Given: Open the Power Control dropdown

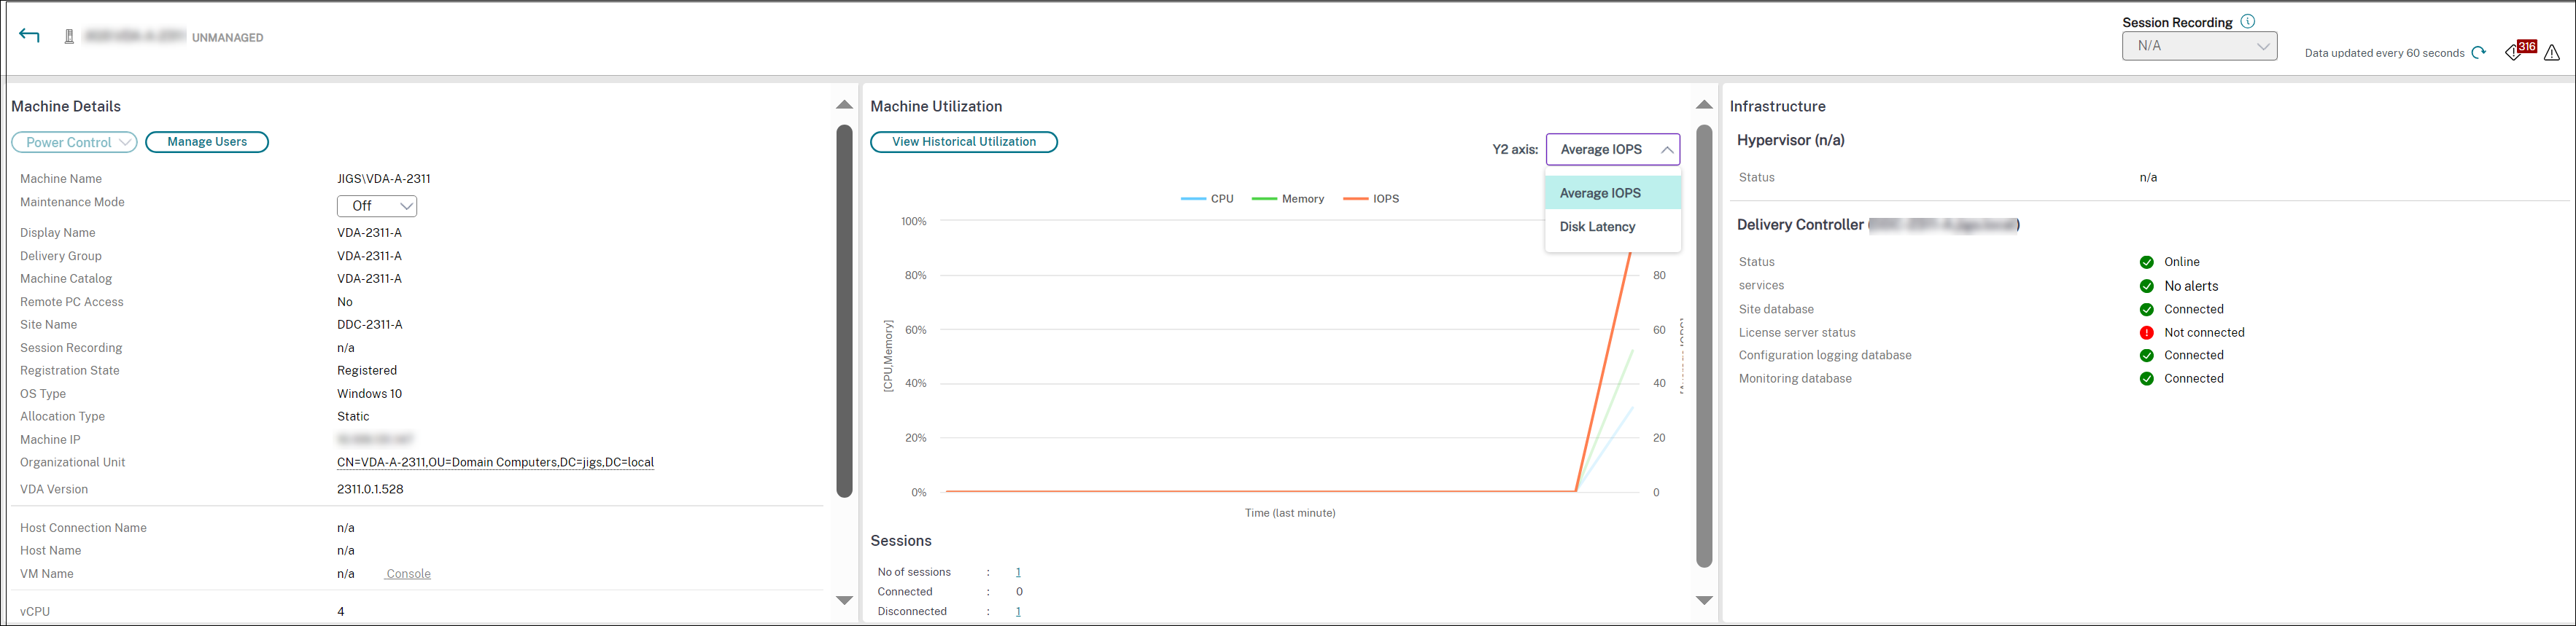Looking at the screenshot, I should click(75, 142).
